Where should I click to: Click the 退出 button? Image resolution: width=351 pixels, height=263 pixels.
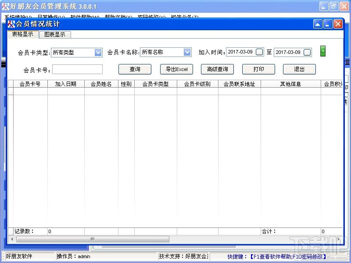[x=299, y=69]
